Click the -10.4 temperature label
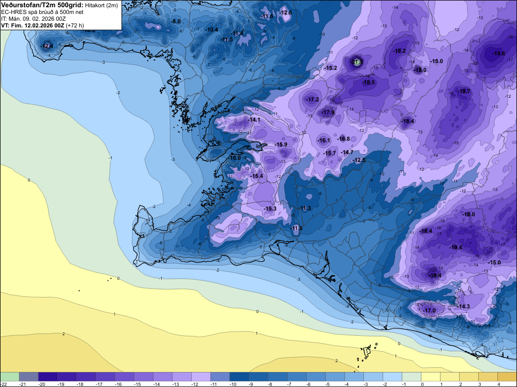 [x=211, y=29]
